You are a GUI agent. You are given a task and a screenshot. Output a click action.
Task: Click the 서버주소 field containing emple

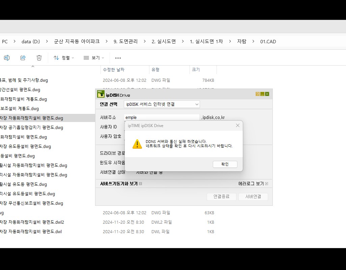162,117
